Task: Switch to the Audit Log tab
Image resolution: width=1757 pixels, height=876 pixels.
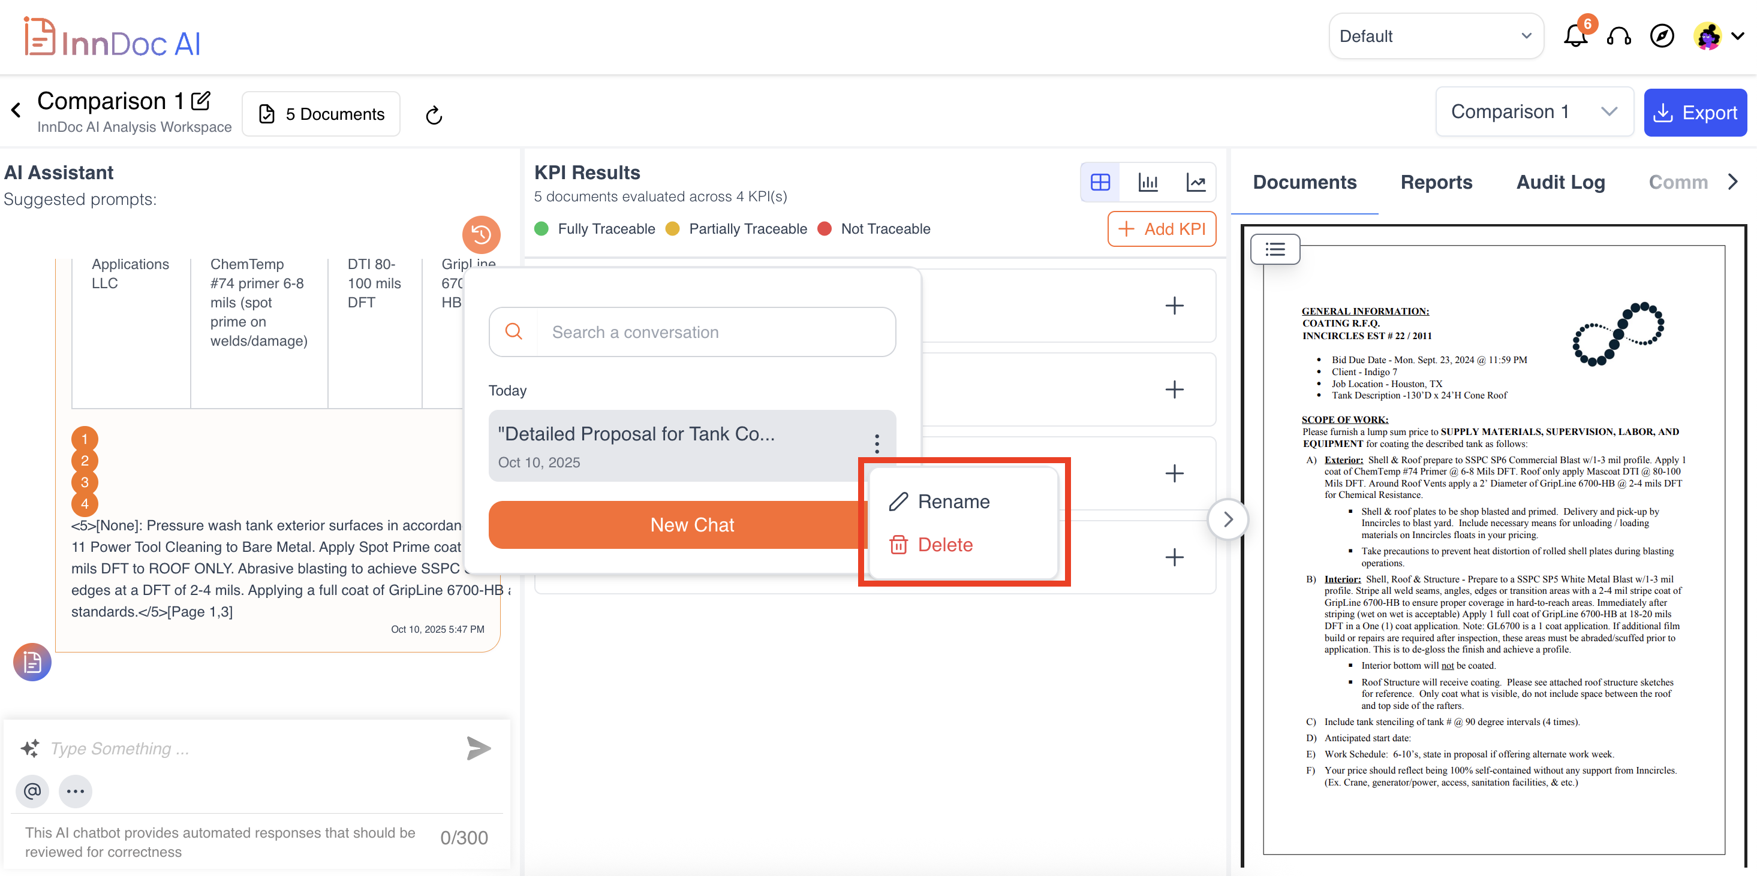Action: (1560, 182)
